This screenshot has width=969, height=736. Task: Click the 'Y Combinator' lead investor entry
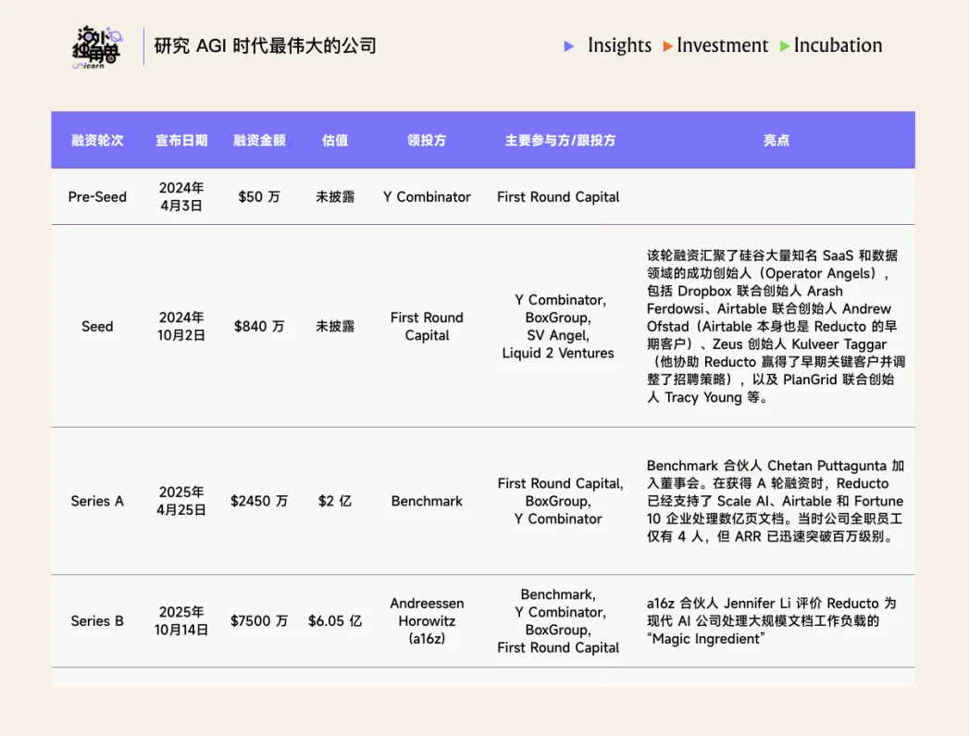426,196
